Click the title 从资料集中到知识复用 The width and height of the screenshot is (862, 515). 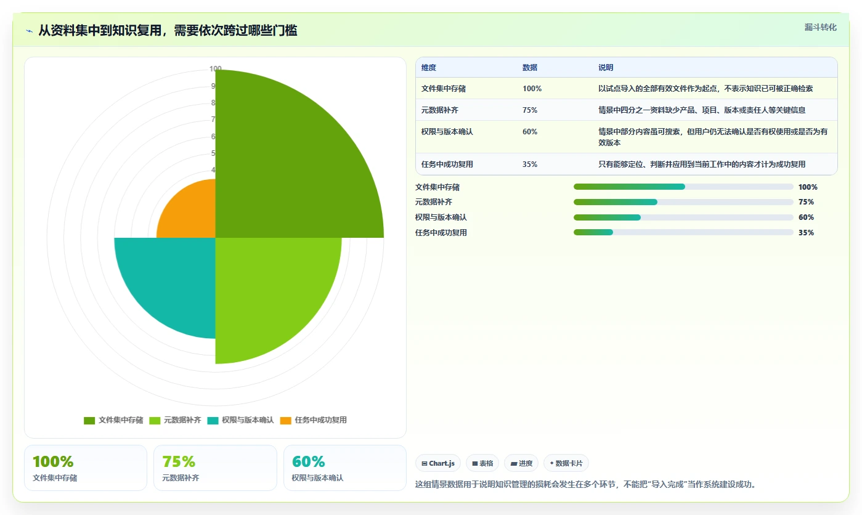click(x=168, y=31)
